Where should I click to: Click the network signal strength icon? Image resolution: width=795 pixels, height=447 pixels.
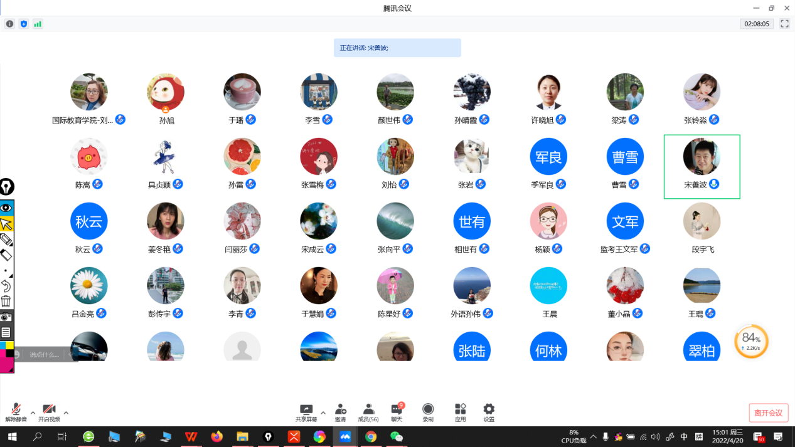click(38, 24)
